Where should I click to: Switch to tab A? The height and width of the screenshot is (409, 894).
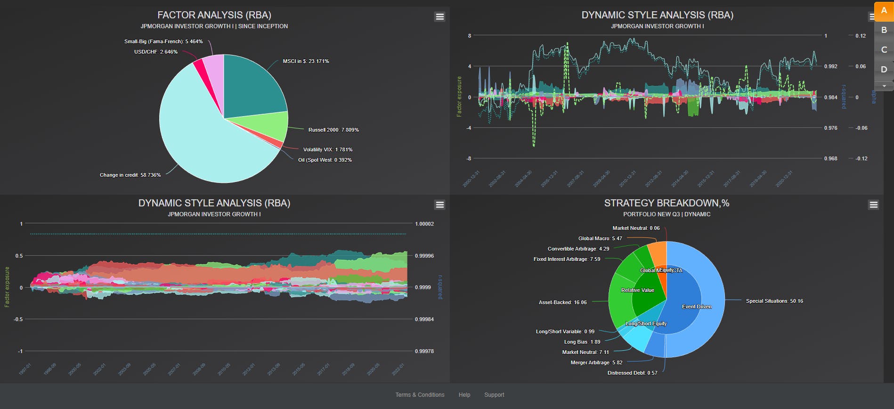(884, 10)
